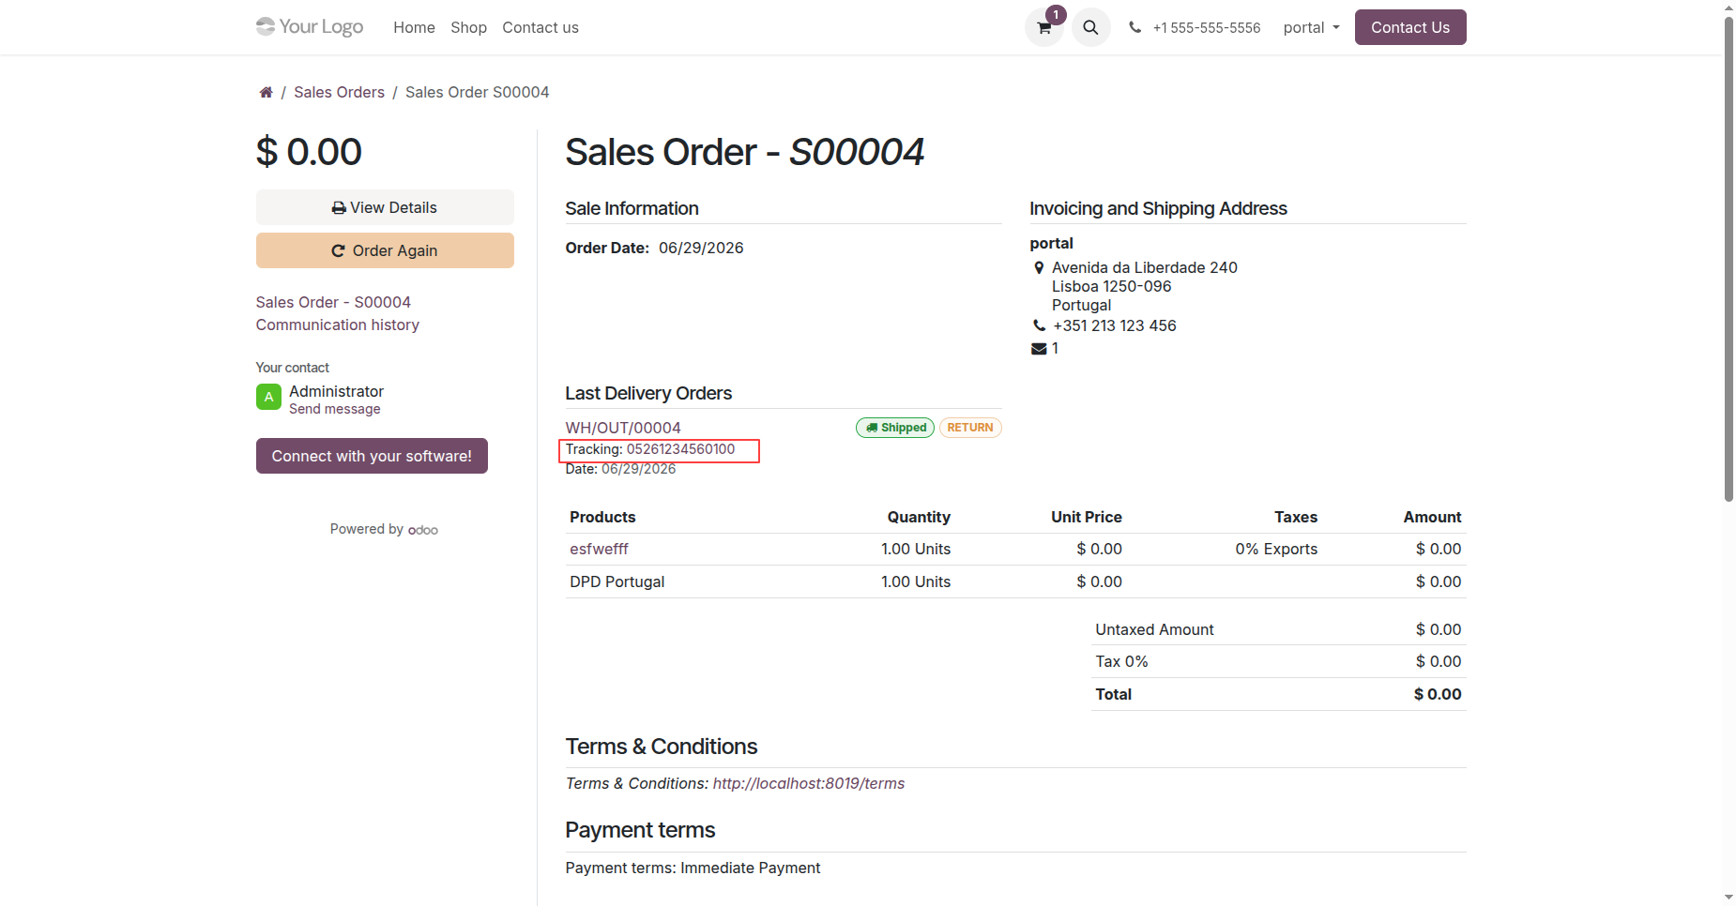Viewport: 1736px width, 906px height.
Task: Click the RETURN badge button
Action: [970, 428]
